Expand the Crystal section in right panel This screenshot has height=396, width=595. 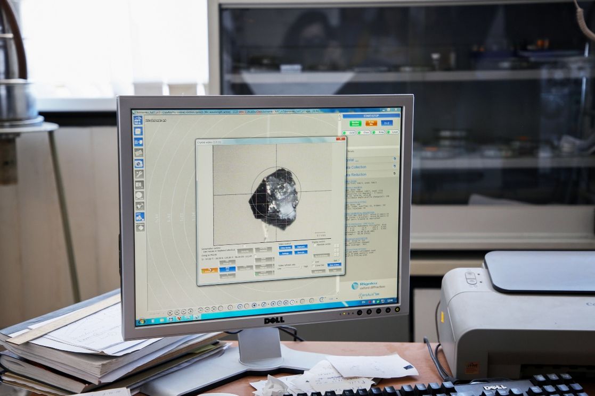pyautogui.click(x=372, y=159)
